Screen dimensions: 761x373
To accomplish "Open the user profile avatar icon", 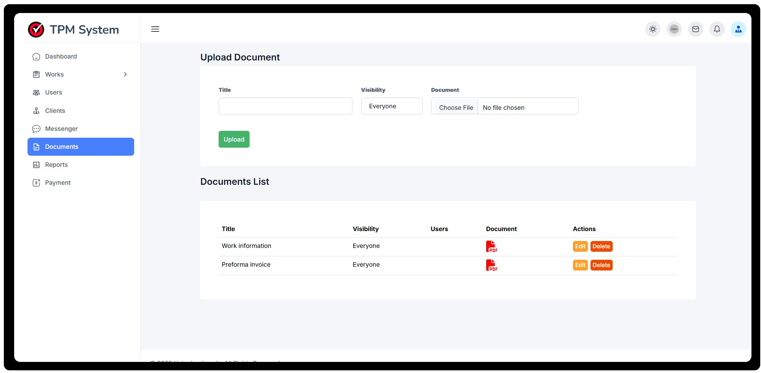I will coord(738,29).
